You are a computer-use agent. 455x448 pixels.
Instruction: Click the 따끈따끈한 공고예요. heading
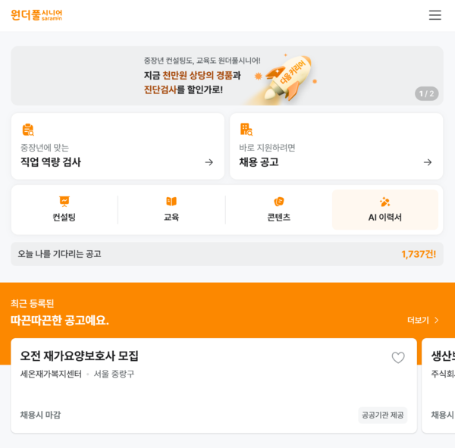[x=60, y=321]
